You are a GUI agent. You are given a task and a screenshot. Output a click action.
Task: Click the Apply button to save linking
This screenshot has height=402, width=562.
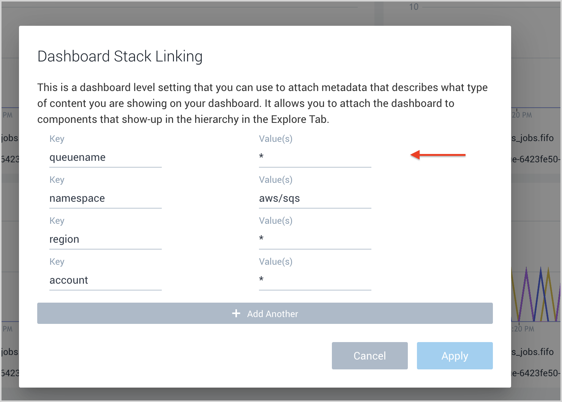pos(455,356)
